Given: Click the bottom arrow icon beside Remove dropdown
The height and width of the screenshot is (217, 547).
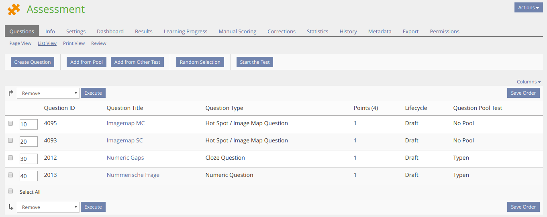Looking at the screenshot, I should pos(11,207).
